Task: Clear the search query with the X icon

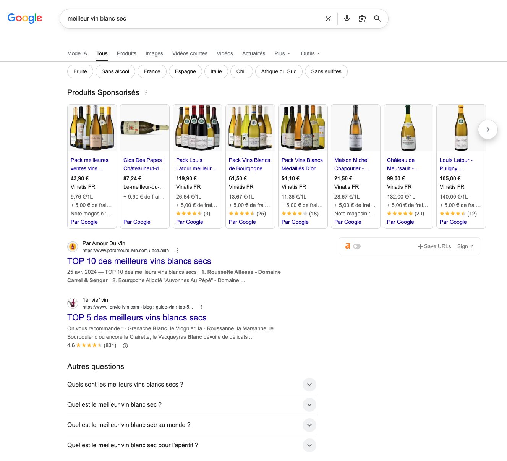Action: pyautogui.click(x=328, y=19)
